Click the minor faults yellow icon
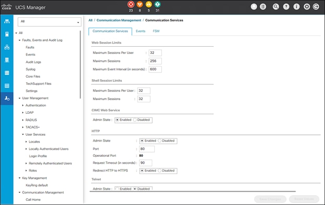This screenshot has height=205, width=325. (149, 4)
